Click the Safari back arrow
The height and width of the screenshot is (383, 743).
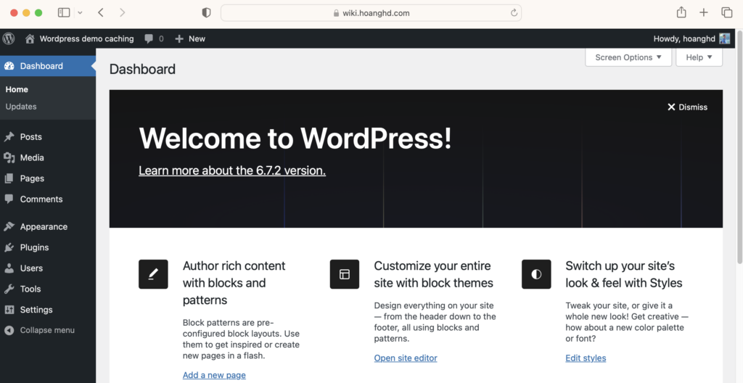point(100,13)
